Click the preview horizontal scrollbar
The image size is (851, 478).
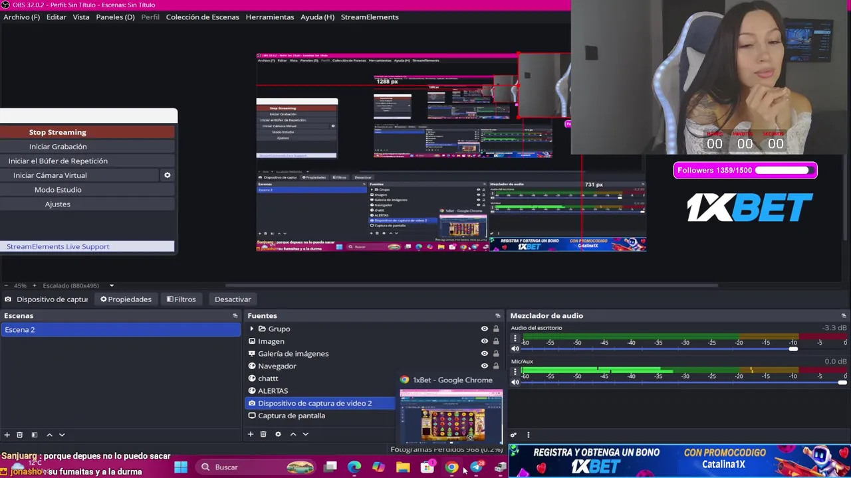pyautogui.click(x=472, y=285)
